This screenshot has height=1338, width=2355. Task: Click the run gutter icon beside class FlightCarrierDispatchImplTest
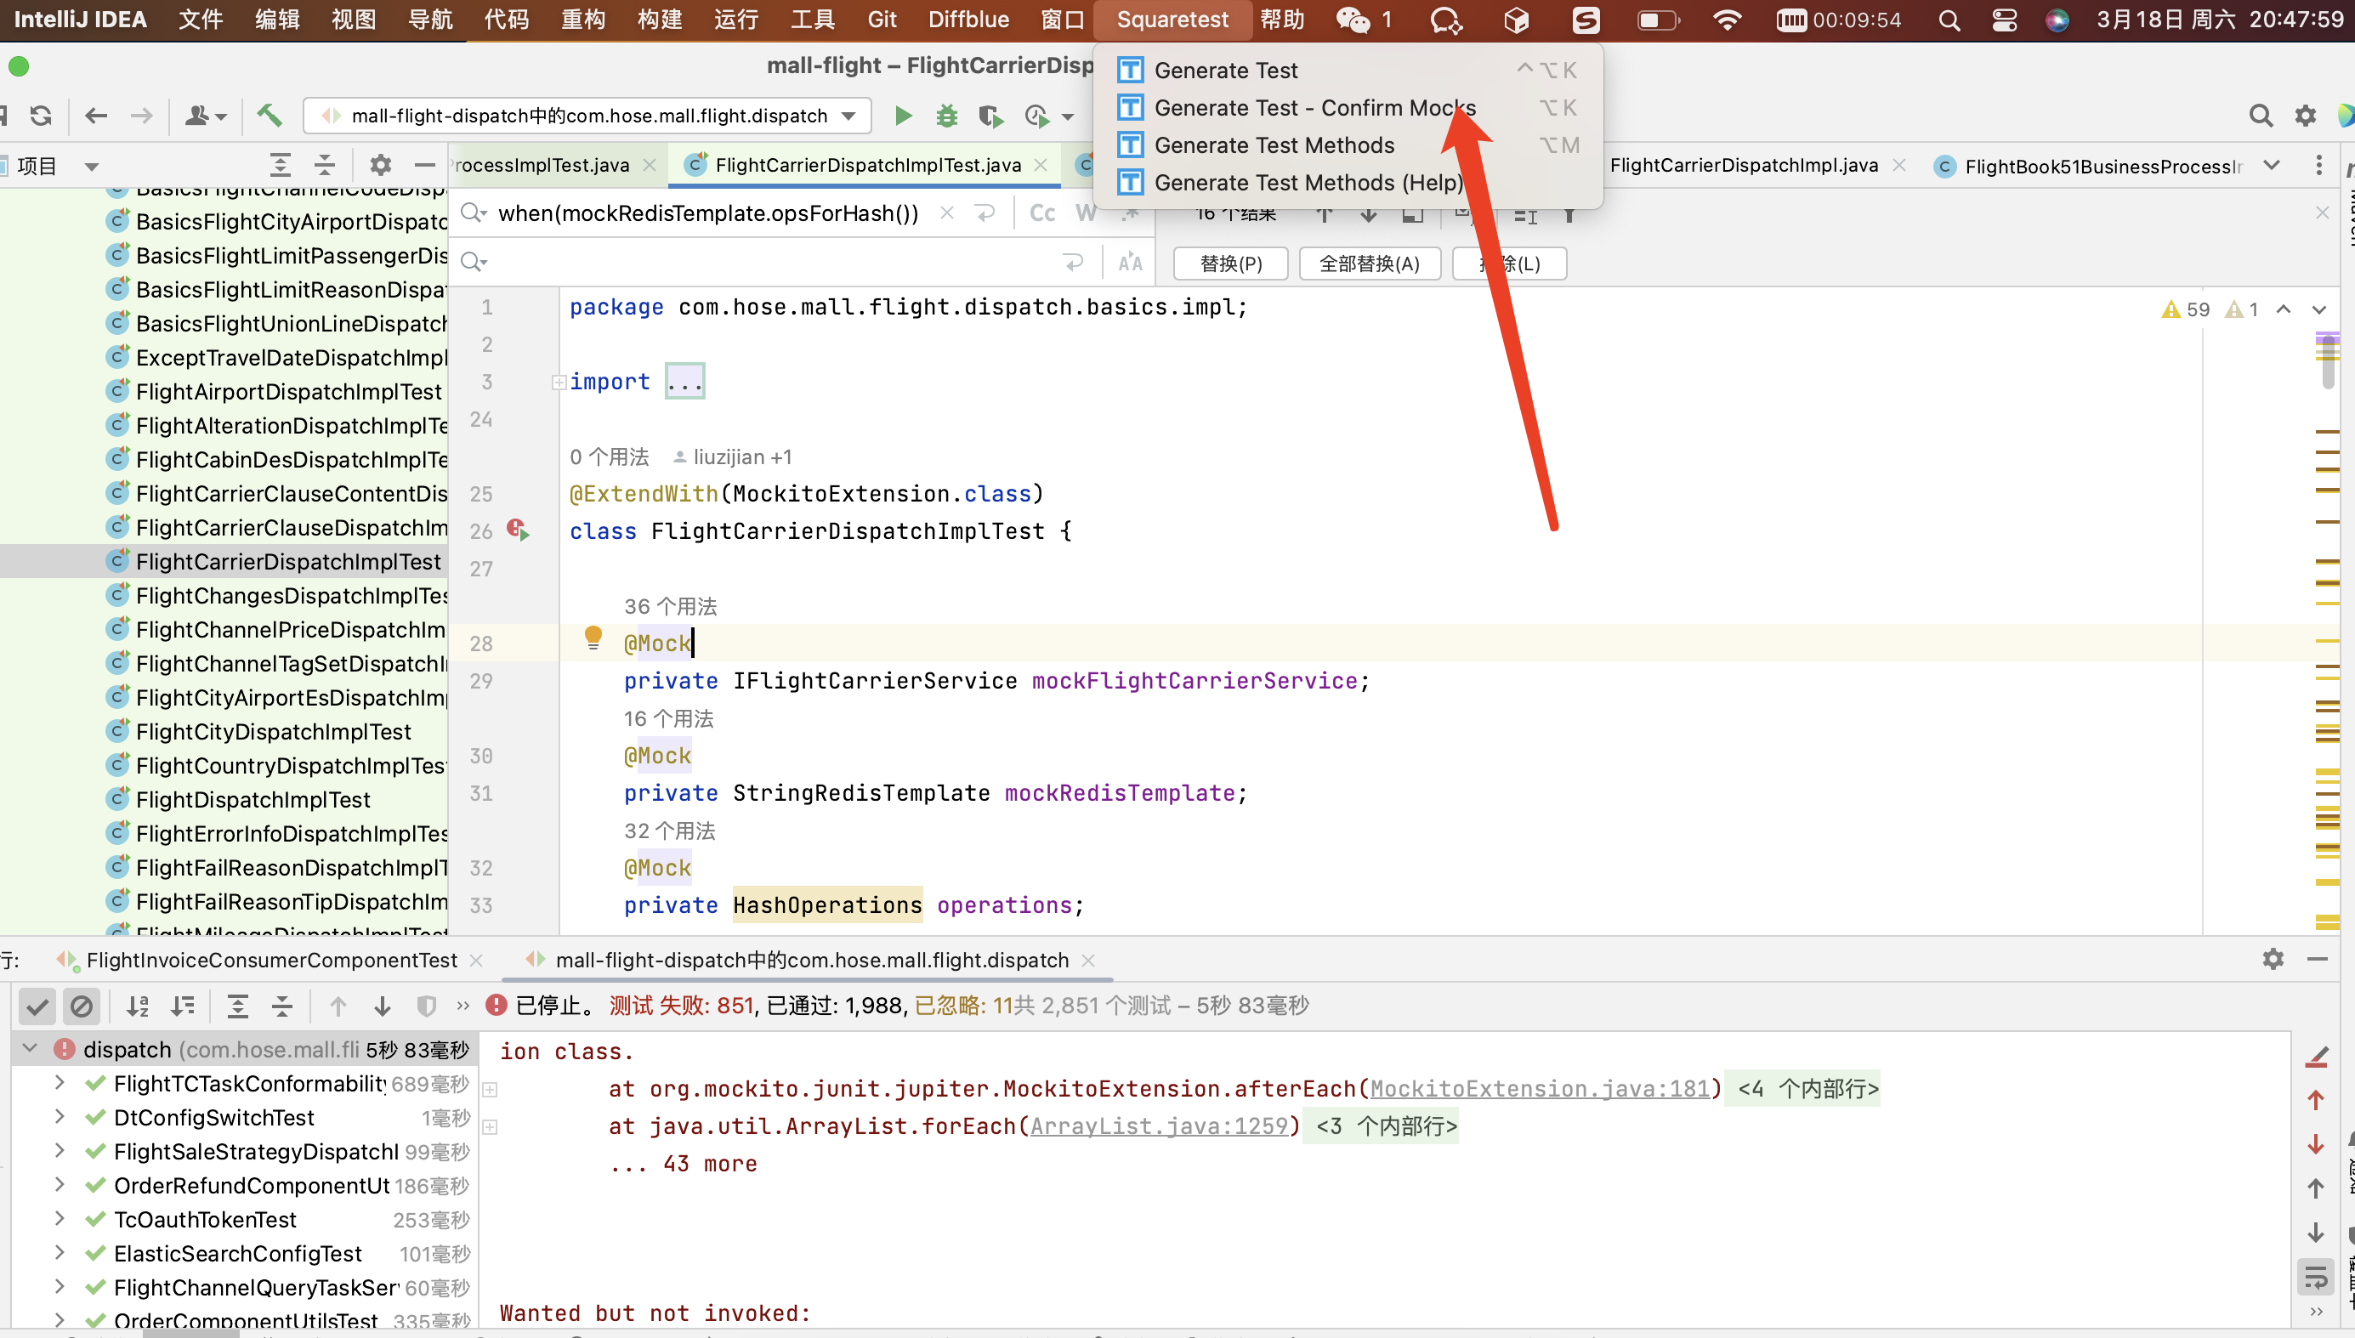[519, 530]
